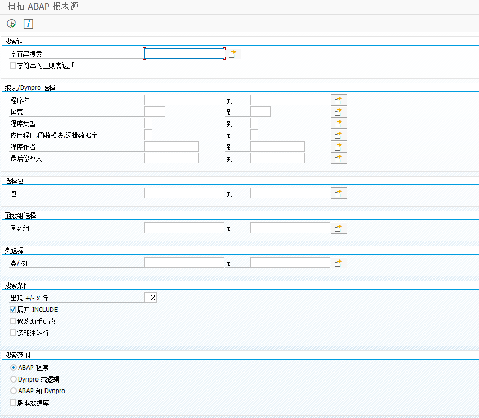
Task: Enable the 字符串为正则表达式 checkbox
Action: (13, 65)
